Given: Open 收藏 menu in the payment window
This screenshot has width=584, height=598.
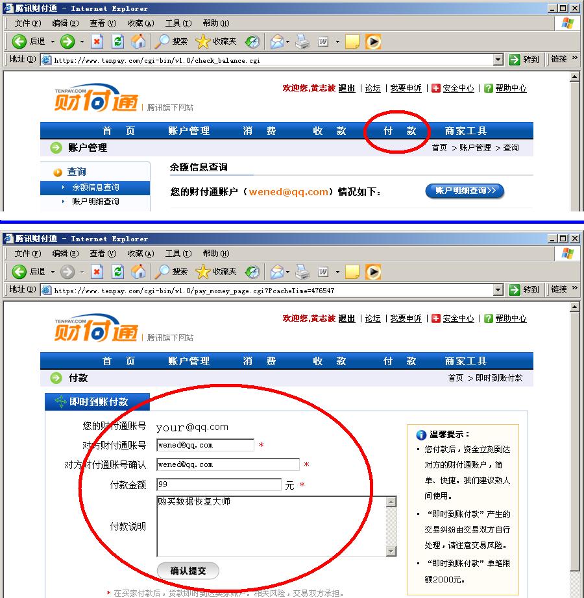Looking at the screenshot, I should click(140, 254).
